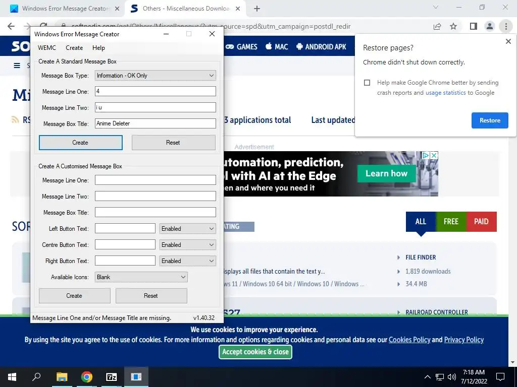This screenshot has height=387, width=517.
Task: Click Learn how in the advertisement
Action: 386,173
